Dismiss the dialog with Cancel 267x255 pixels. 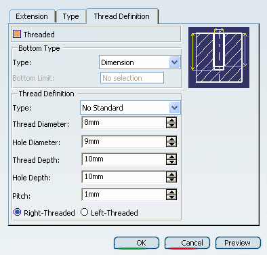187,243
